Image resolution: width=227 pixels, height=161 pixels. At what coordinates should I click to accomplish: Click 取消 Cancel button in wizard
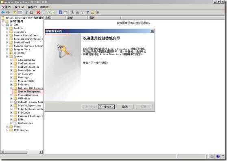(125, 107)
